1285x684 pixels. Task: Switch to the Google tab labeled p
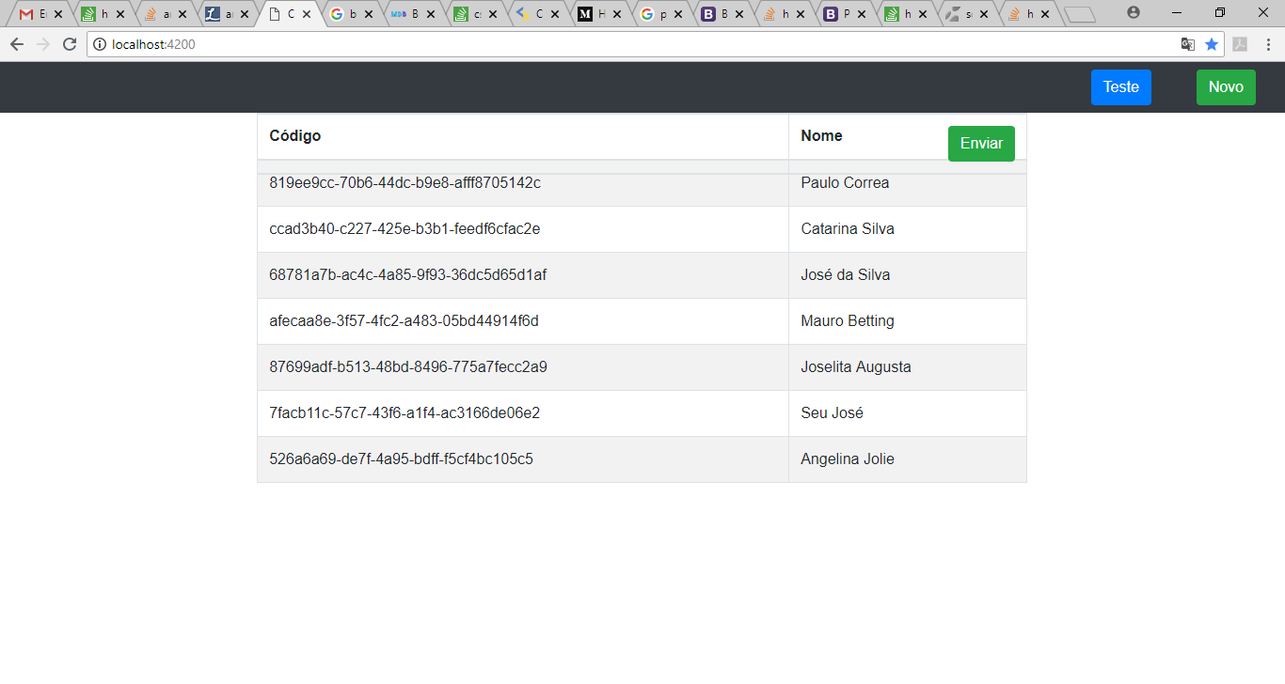click(x=658, y=14)
